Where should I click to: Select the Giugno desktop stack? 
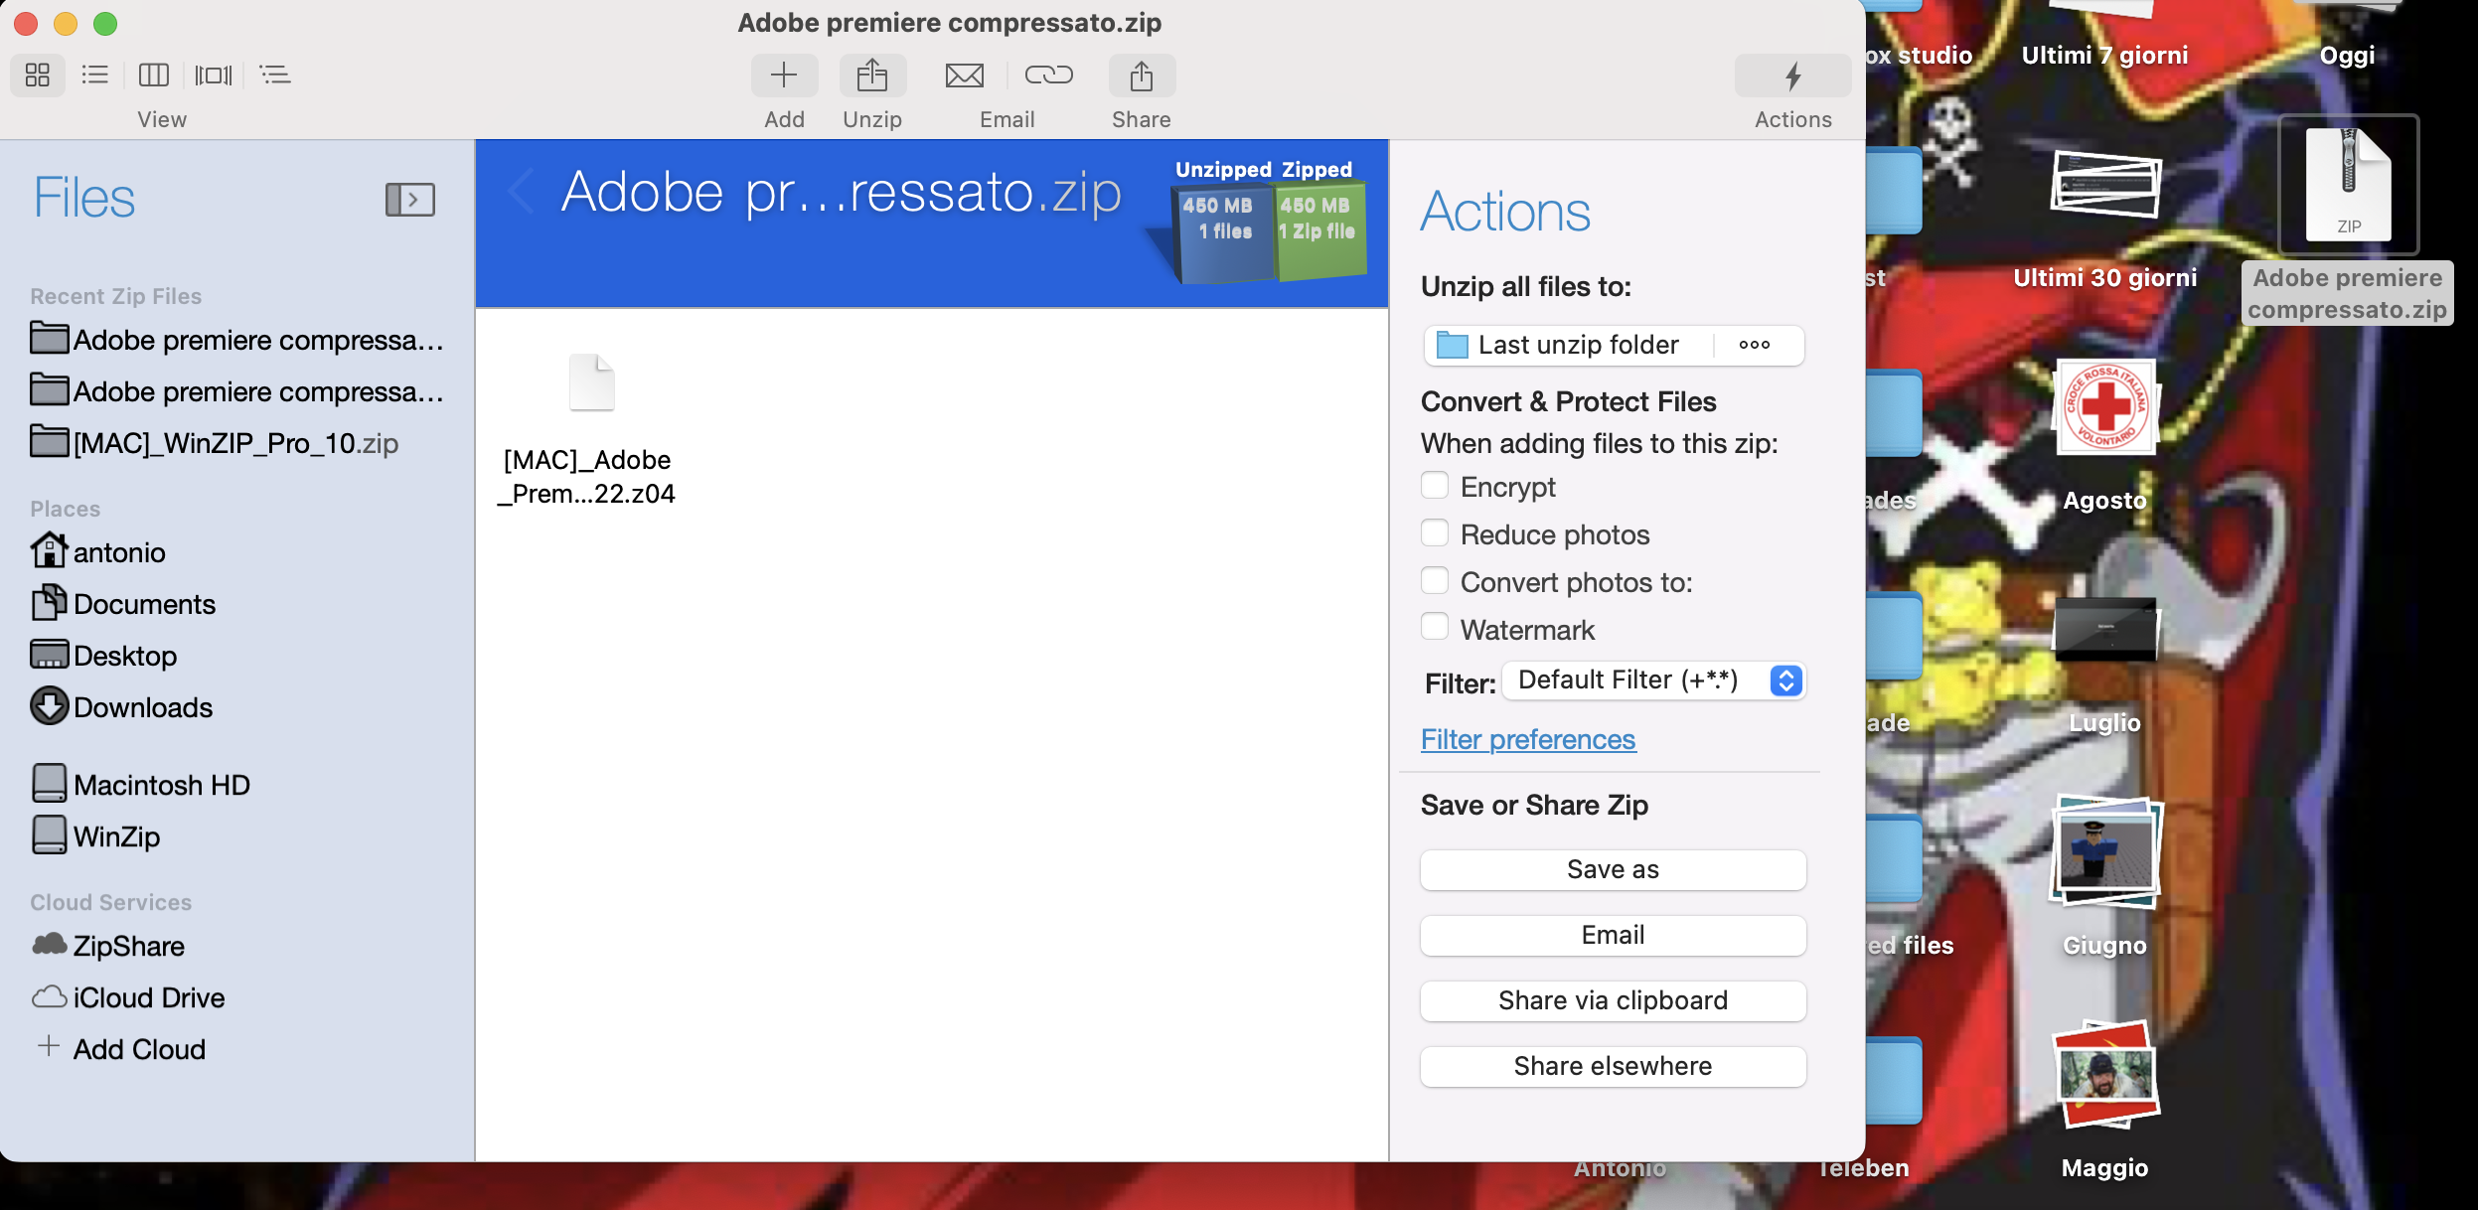click(x=2105, y=876)
